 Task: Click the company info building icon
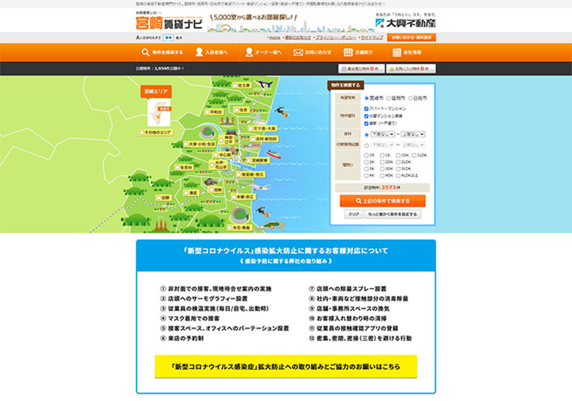[x=397, y=52]
